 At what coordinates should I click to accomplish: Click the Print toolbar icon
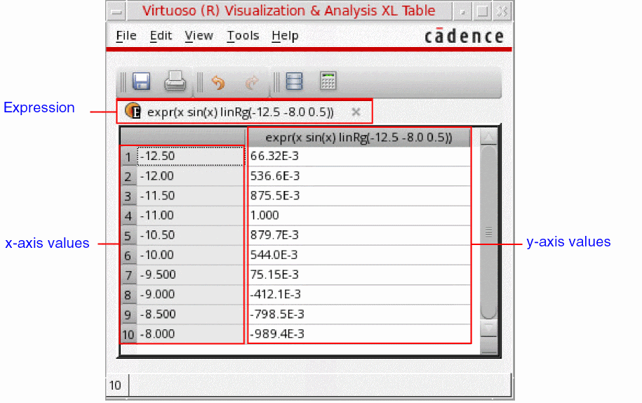[175, 81]
